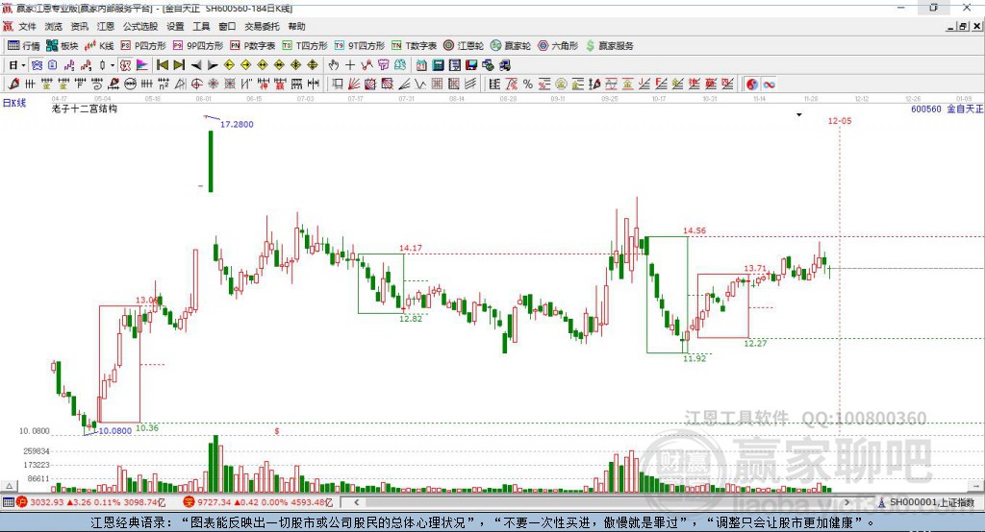
Task: Open the 交易委托 menu
Action: pos(262,26)
